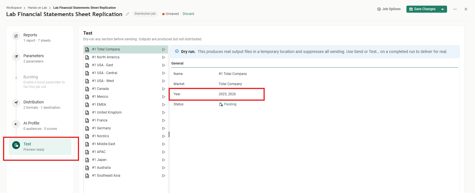The image size is (475, 193).
Task: Click the play icon beside Japan
Action: click(164, 160)
